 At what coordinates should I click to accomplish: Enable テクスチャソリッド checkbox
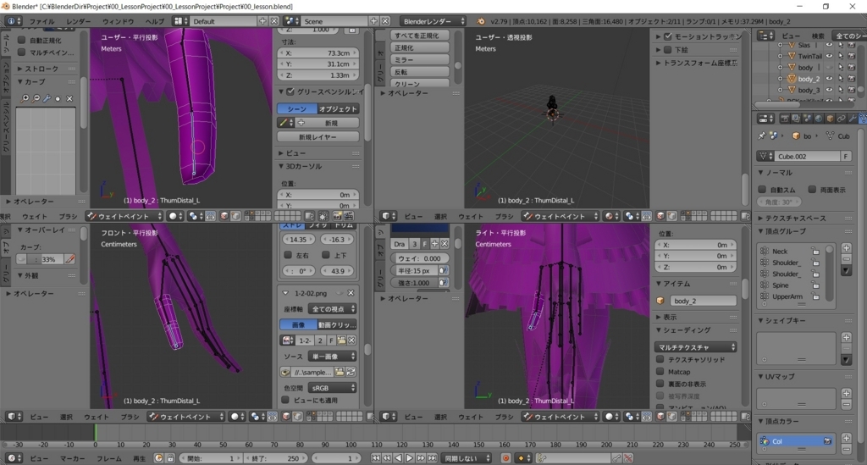coord(660,359)
